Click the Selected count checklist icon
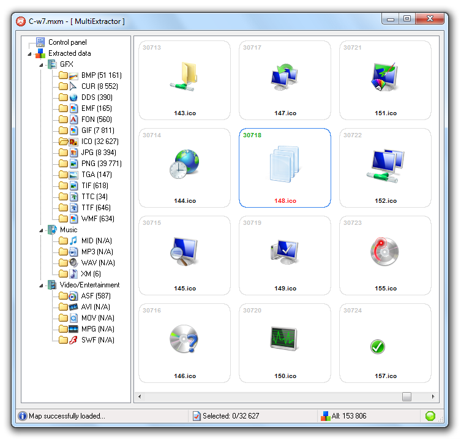 pyautogui.click(x=197, y=416)
